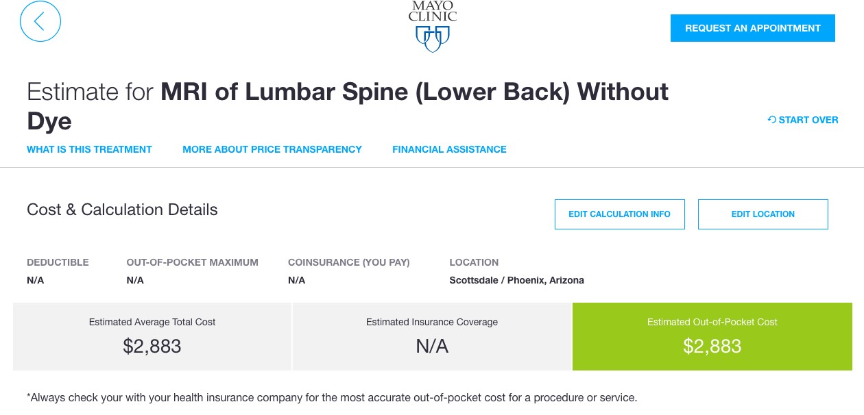
Task: Click EDIT LOCATION
Action: (763, 214)
